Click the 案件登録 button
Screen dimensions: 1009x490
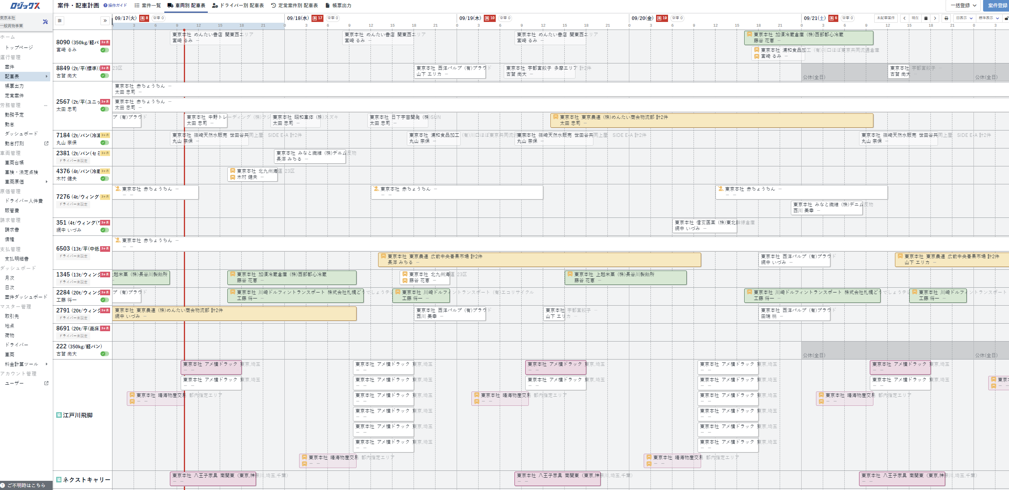[x=997, y=6]
